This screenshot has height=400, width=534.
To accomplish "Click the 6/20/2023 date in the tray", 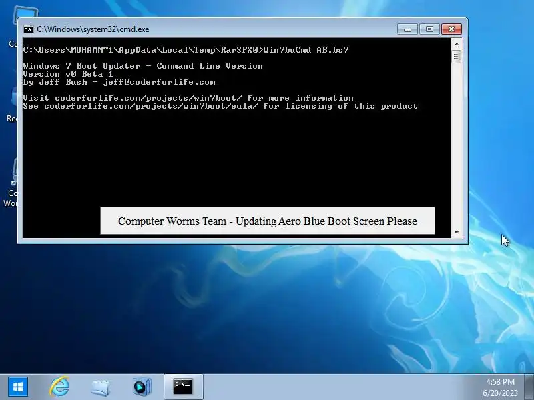I will pyautogui.click(x=500, y=393).
